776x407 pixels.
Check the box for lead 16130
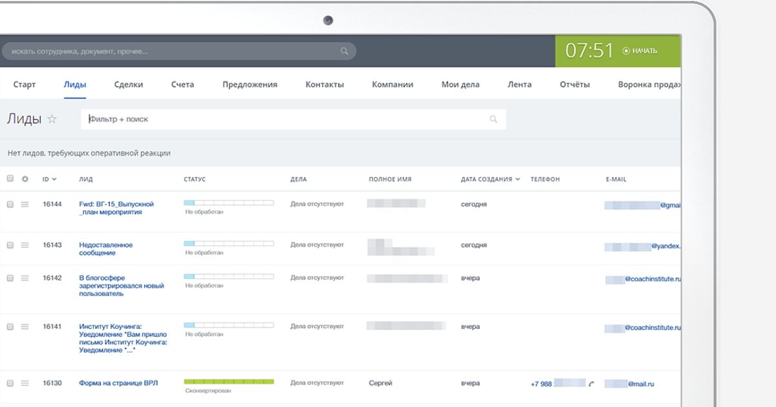tap(10, 383)
